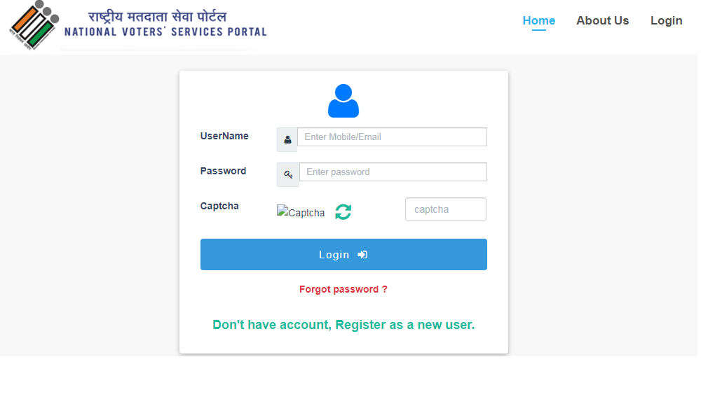Click the National Voters' Services Portal title
Viewport: 715px width, 420px height.
coord(164,31)
